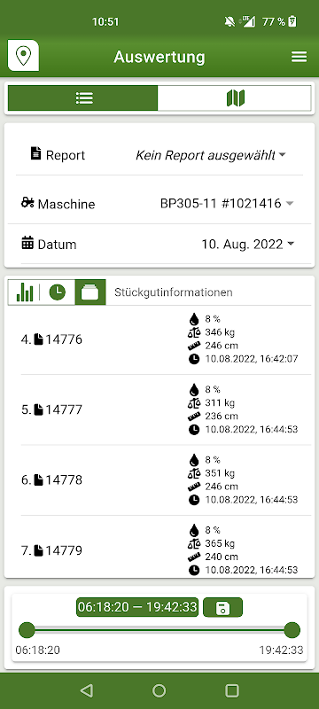The height and width of the screenshot is (709, 319).
Task: Tap the document icon beside 14779
Action: [x=39, y=550]
